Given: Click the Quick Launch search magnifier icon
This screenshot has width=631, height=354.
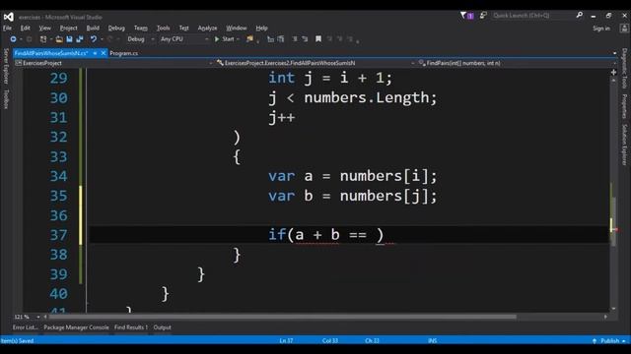Looking at the screenshot, I should [580, 16].
